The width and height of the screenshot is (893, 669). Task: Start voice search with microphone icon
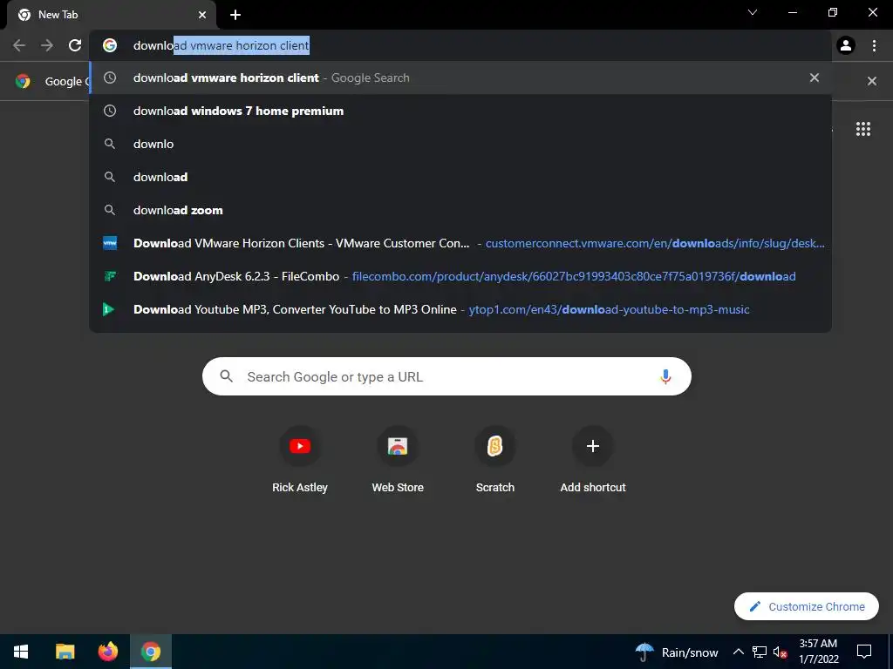(x=665, y=376)
